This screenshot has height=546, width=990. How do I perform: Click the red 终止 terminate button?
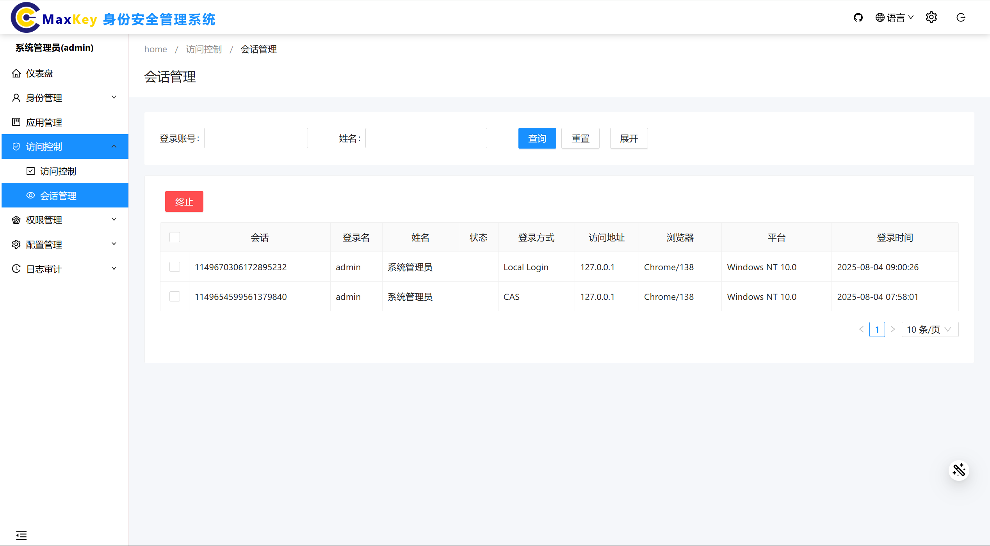click(x=184, y=201)
